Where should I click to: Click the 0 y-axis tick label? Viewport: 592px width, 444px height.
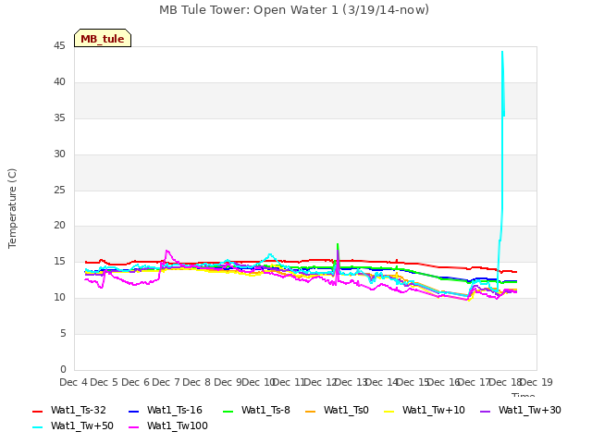63,369
